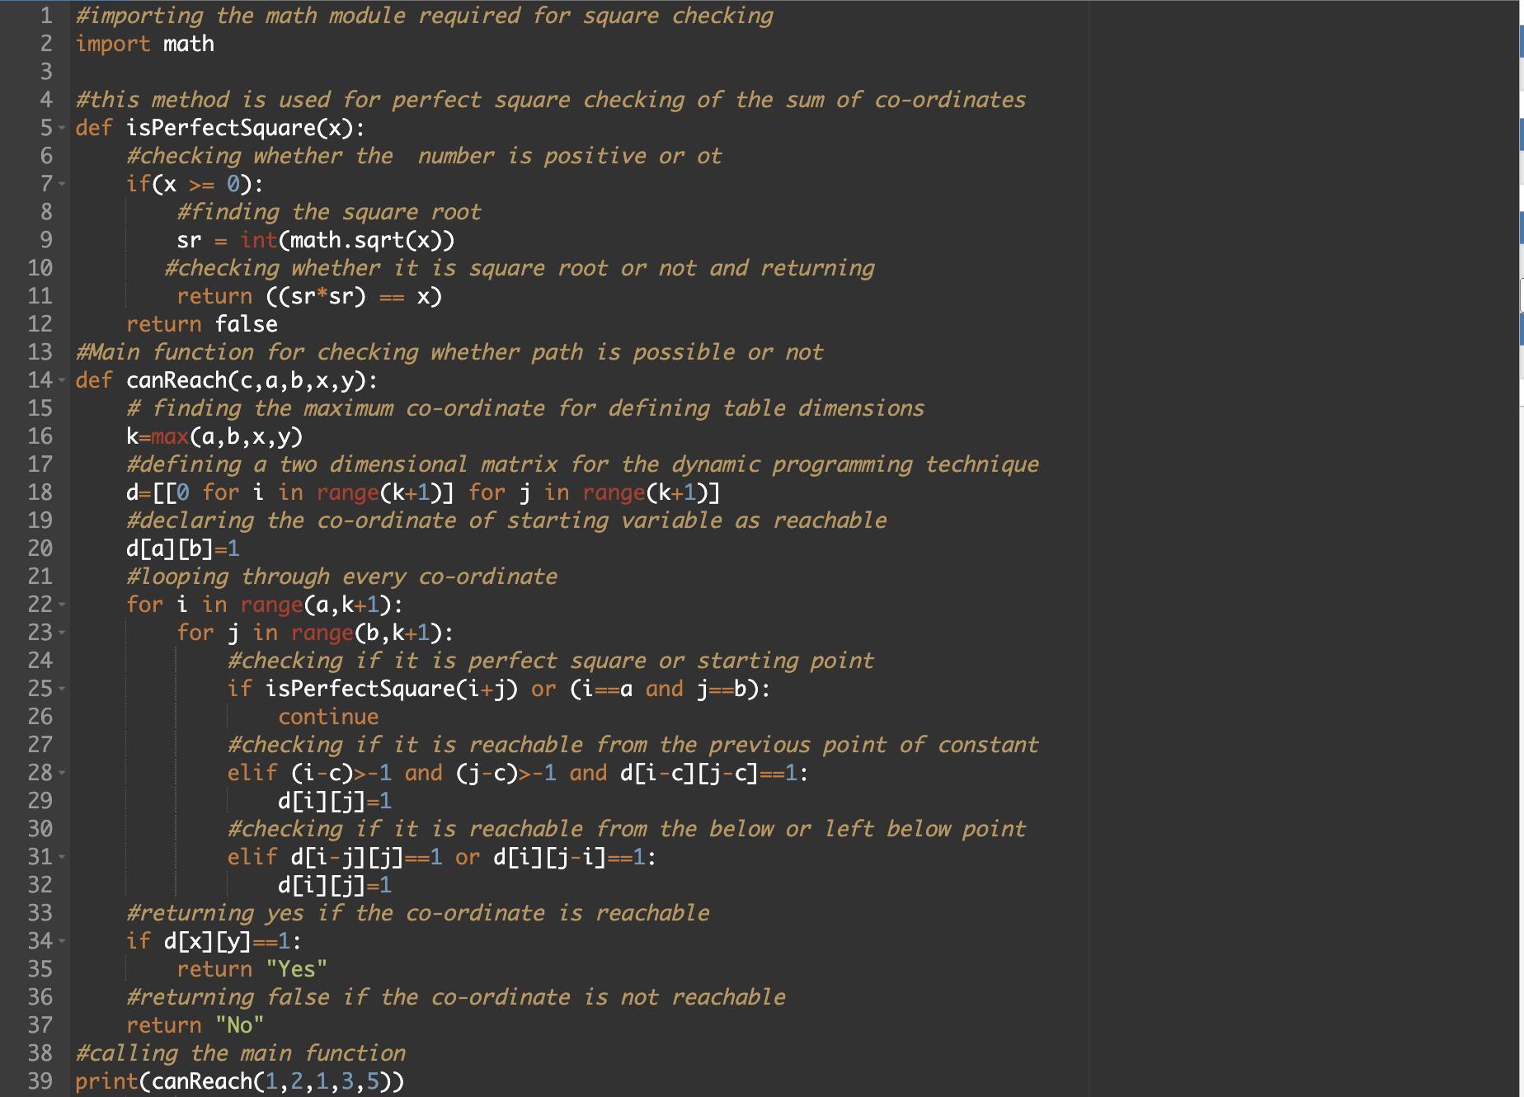Collapse the canReach function fold arrow
Viewport: 1524px width, 1097px height.
pyautogui.click(x=62, y=381)
